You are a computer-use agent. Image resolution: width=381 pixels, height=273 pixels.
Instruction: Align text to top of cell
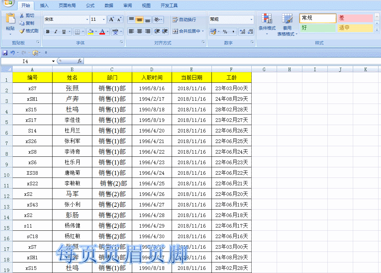(131, 19)
